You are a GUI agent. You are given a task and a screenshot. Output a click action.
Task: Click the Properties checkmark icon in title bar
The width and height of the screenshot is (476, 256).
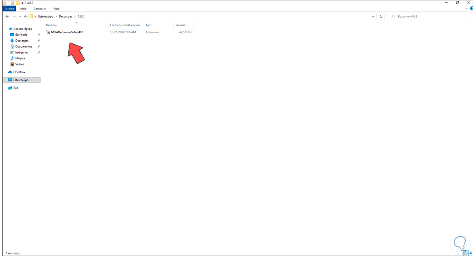click(x=12, y=3)
